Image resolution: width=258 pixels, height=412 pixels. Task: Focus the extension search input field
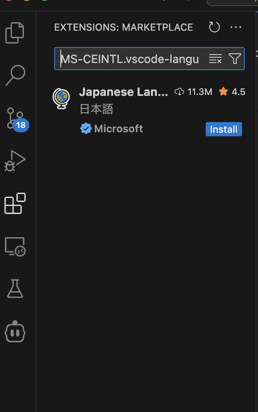pyautogui.click(x=129, y=58)
